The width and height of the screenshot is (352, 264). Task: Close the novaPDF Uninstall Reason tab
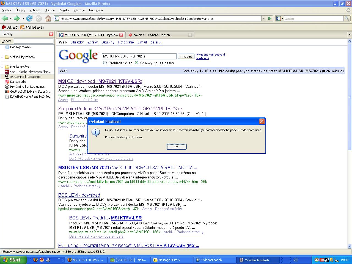[x=190, y=35]
